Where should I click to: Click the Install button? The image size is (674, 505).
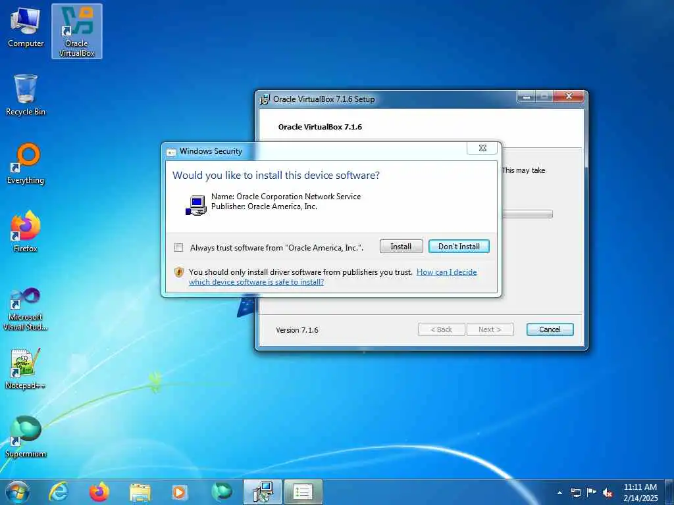click(401, 247)
